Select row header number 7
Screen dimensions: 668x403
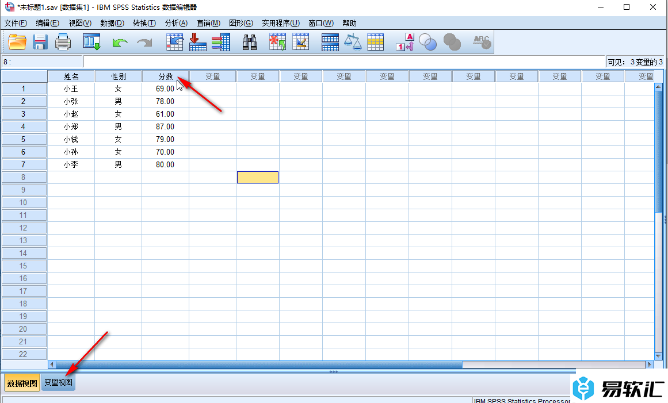pyautogui.click(x=24, y=164)
